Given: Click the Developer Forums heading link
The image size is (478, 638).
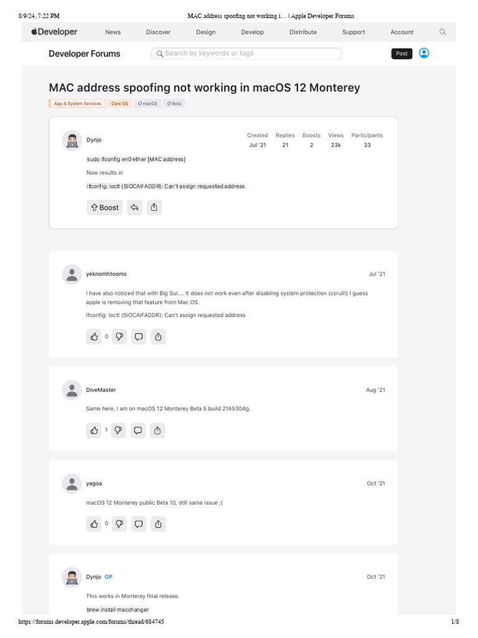Looking at the screenshot, I should pos(85,54).
